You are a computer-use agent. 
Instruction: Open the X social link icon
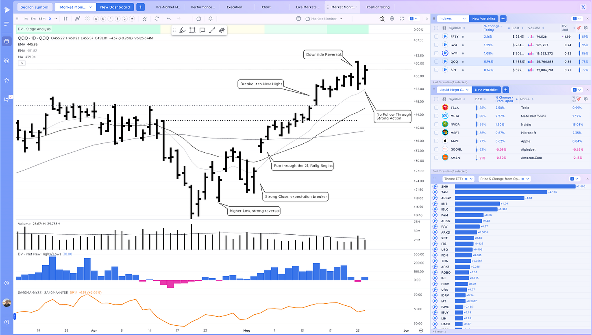583,7
